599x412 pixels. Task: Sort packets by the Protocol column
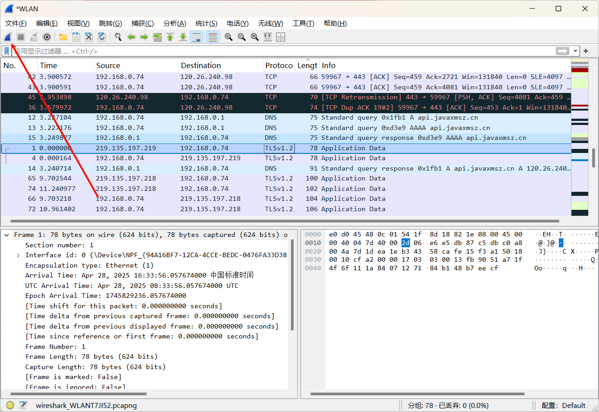(279, 65)
